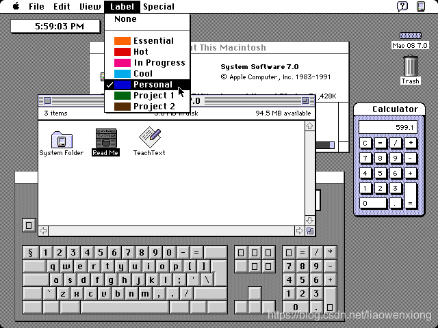Click the C clear button on Calculator

pos(365,143)
